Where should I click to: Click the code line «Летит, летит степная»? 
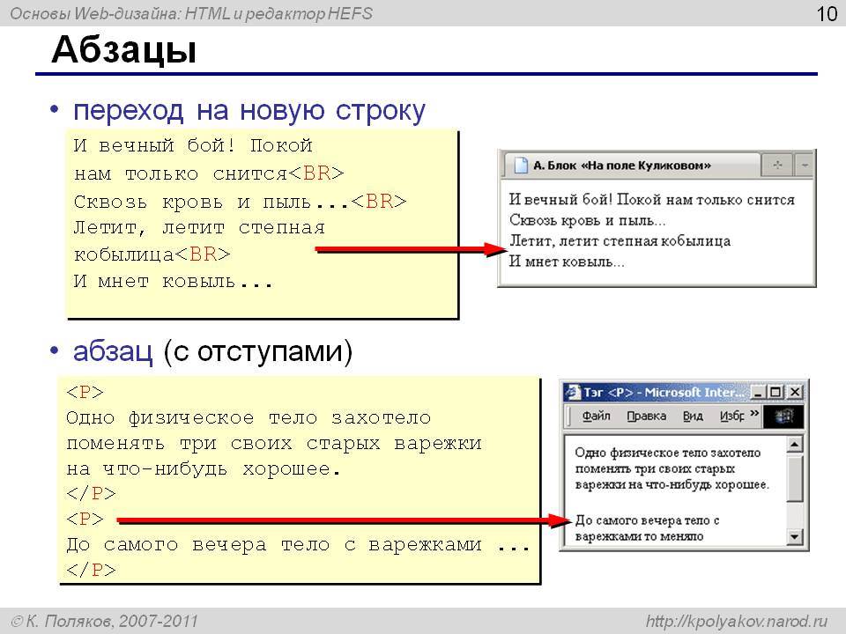199,227
